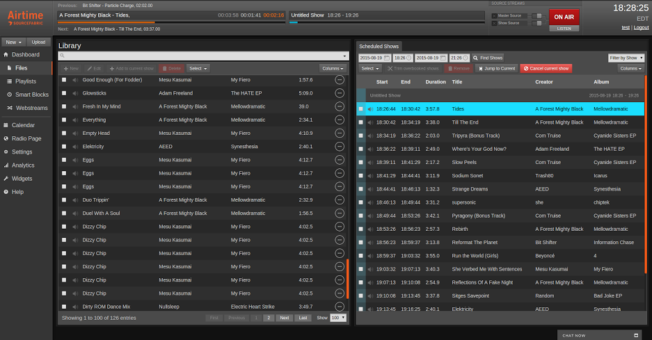The width and height of the screenshot is (652, 340).
Task: Toggle the Master Source switch
Action: click(537, 15)
